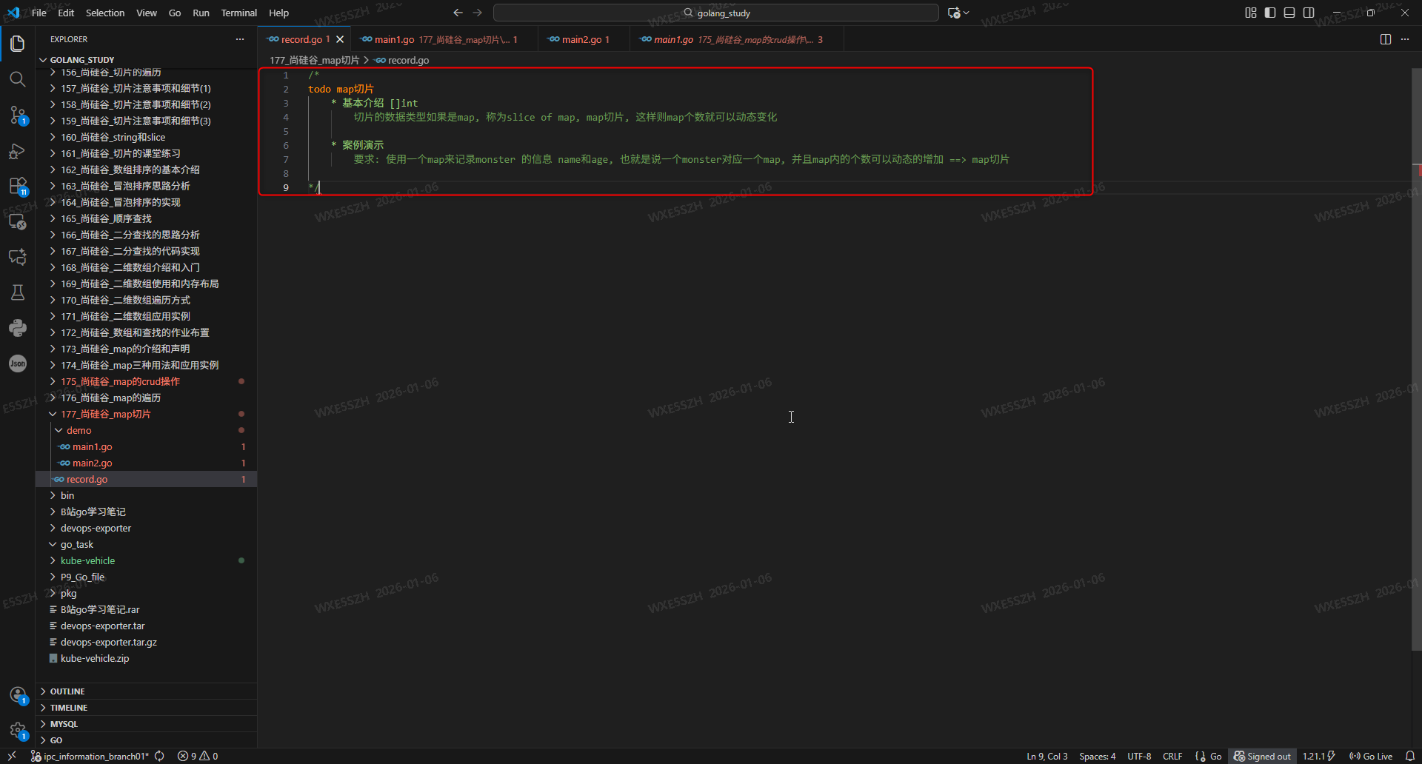Open the editor More Actions ellipsis
This screenshot has width=1422, height=764.
point(1405,39)
